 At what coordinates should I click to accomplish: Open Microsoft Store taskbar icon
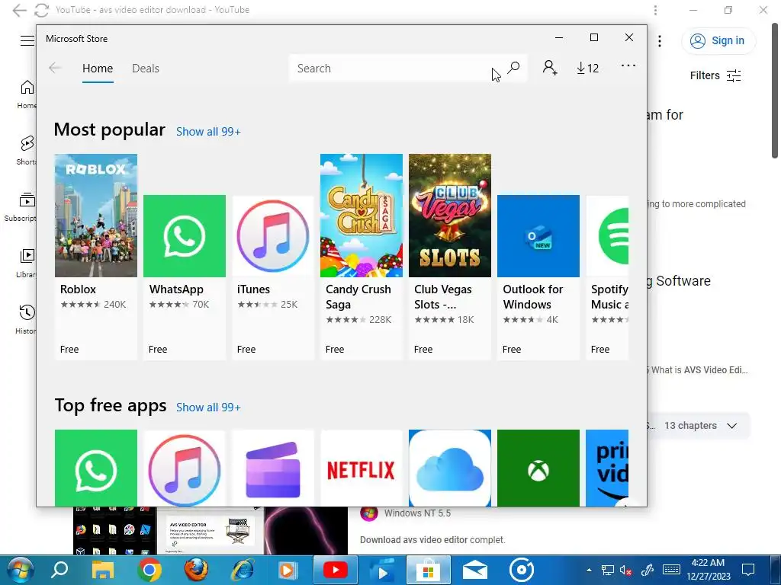429,570
